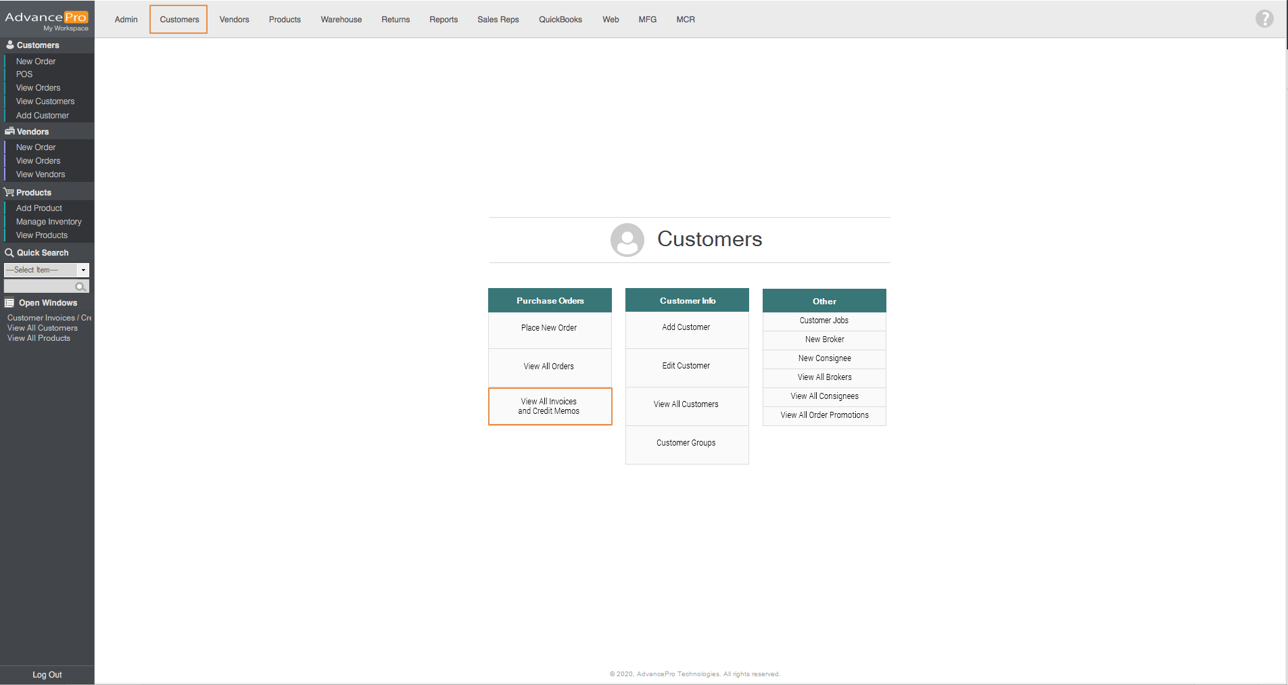
Task: Click View All Invoices and Credit Memos
Action: [549, 406]
